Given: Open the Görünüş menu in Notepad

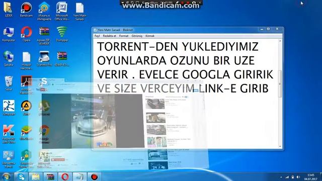Looking at the screenshot, I should click(137, 36).
